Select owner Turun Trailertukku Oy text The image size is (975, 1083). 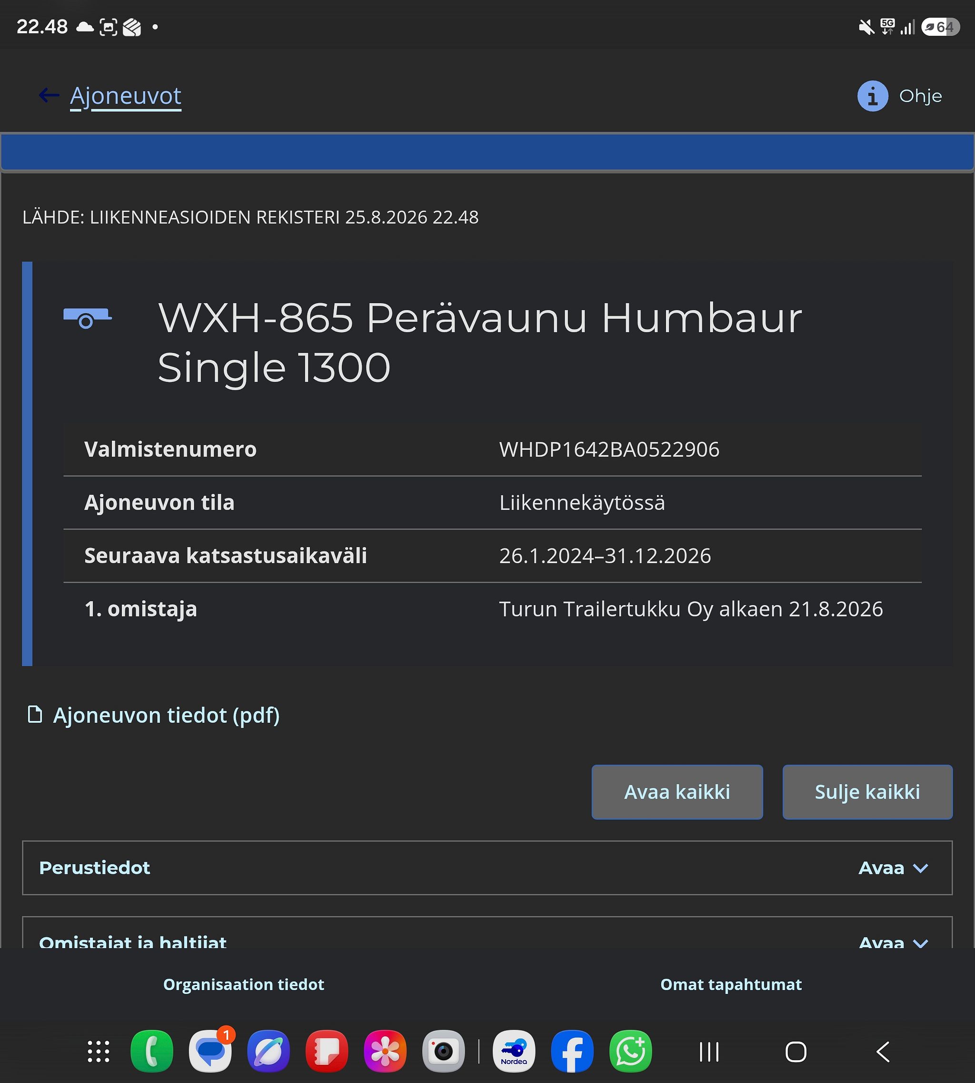coord(691,609)
